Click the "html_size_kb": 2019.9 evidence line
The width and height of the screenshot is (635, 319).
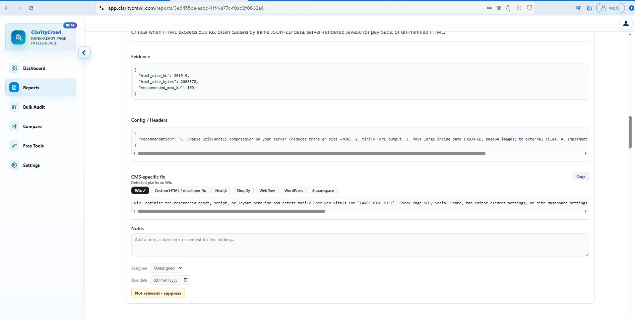164,76
